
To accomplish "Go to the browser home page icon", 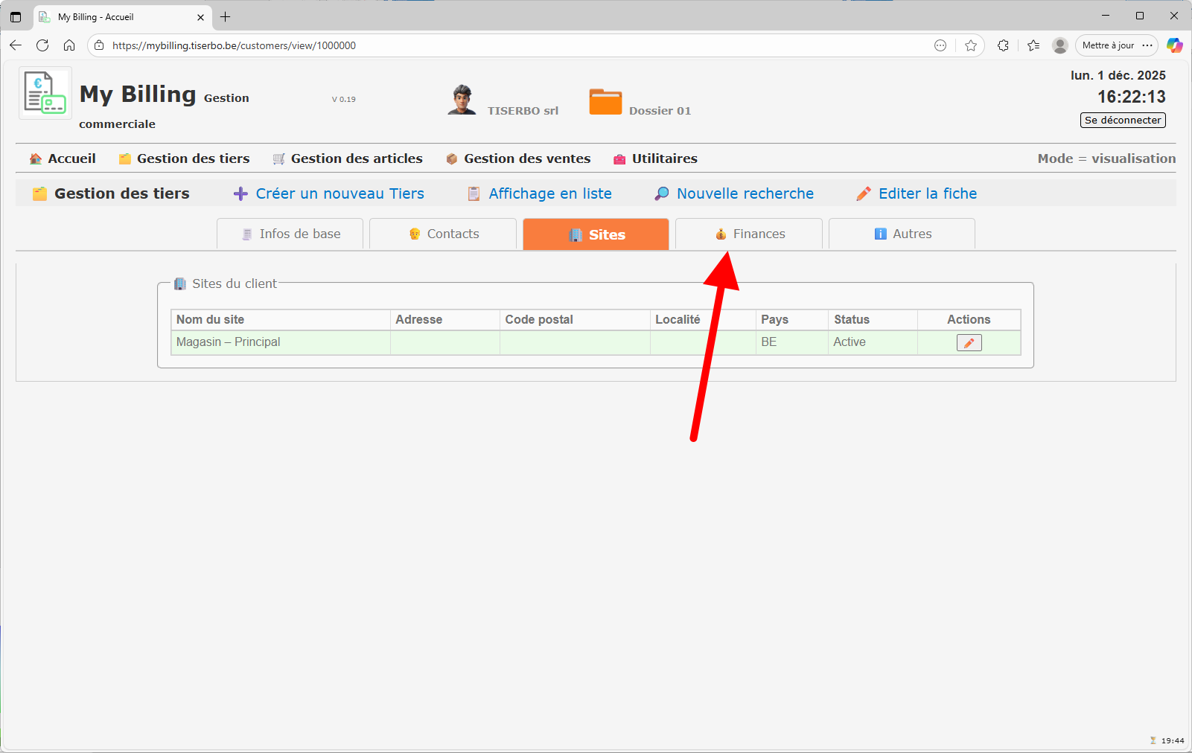I will point(69,45).
